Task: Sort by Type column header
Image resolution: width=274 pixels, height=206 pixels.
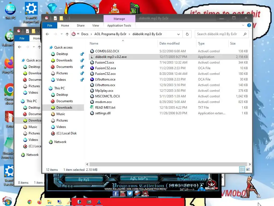Action: [x=212, y=43]
